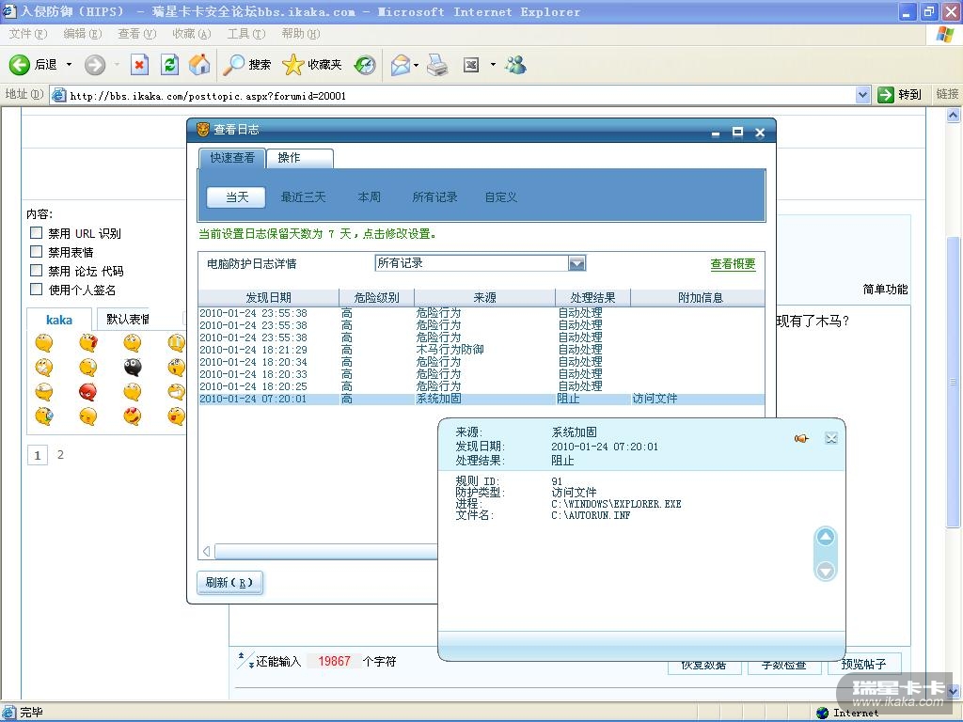Open the Messenger people icon
963x722 pixels.
[x=516, y=65]
